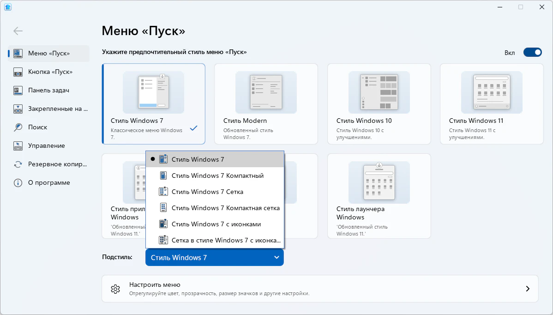Click the Стиль Windows 11 с улучшениями description
The image size is (553, 315).
(x=472, y=133)
